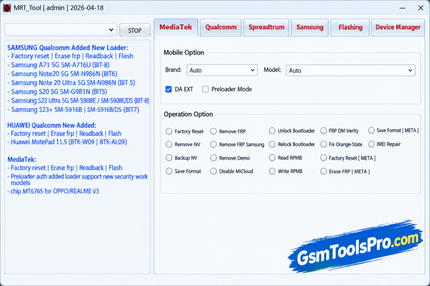Click 'Samsung Note20 5G SM-N986N (BIT6)' line
Image resolution: width=430 pixels, height=286 pixels.
[62, 74]
